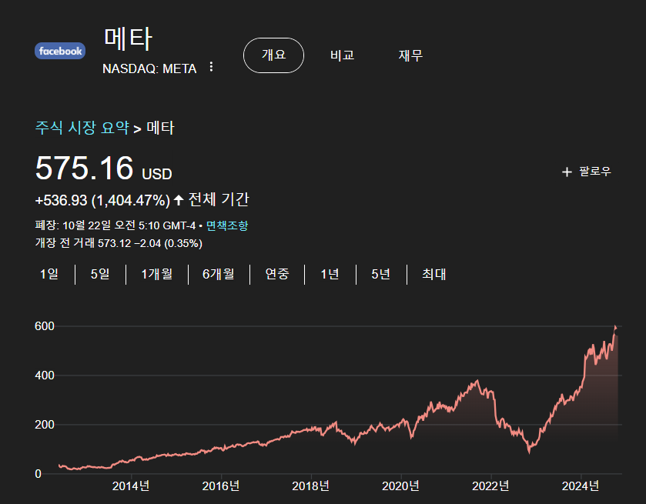Click the 개장 전 거래 573.12 line
The width and height of the screenshot is (646, 504).
click(119, 243)
